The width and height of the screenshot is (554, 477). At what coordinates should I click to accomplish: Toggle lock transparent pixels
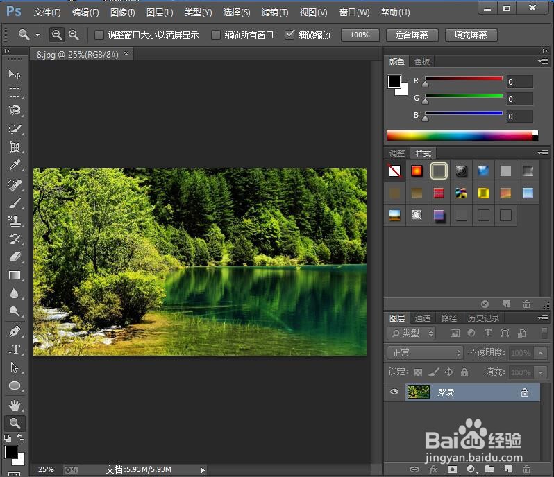[x=418, y=372]
